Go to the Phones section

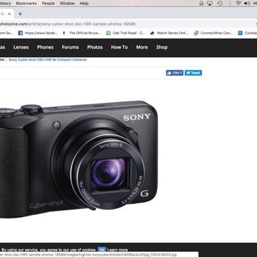point(45,47)
